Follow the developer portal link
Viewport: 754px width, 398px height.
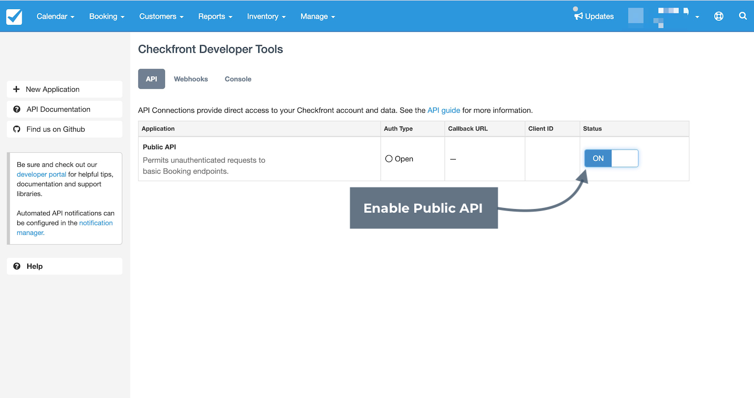41,174
